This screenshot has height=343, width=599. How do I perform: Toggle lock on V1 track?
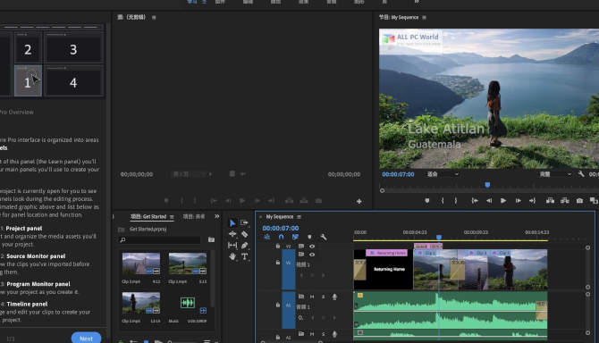(278, 263)
